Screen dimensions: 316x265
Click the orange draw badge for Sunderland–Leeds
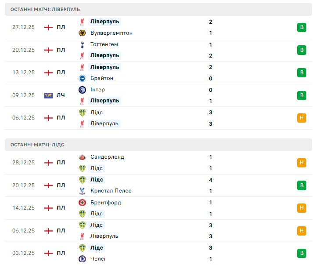click(302, 163)
